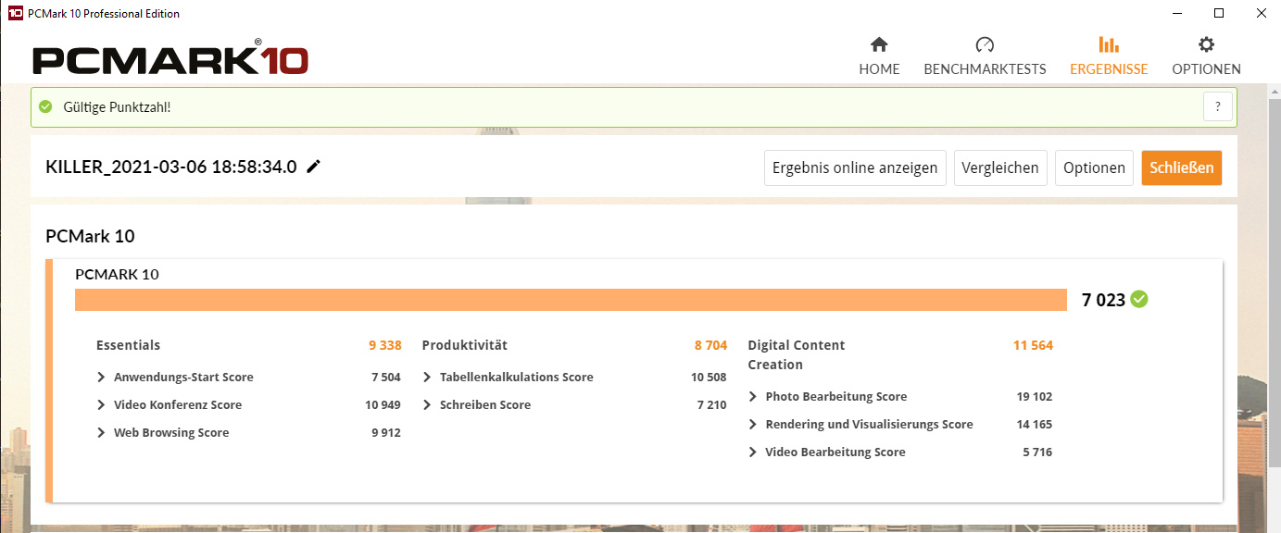Click the value 9 912
The width and height of the screenshot is (1281, 533).
tap(385, 432)
